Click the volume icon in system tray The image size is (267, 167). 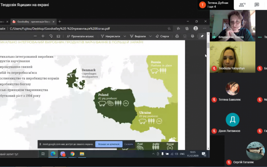(177, 154)
